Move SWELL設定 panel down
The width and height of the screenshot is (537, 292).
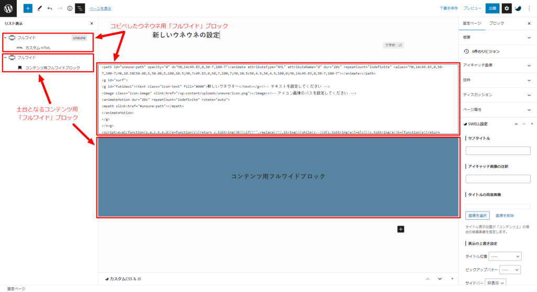point(524,124)
